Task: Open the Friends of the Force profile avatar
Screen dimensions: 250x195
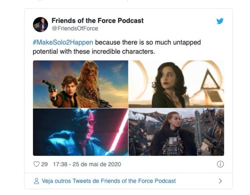Action: click(x=40, y=25)
